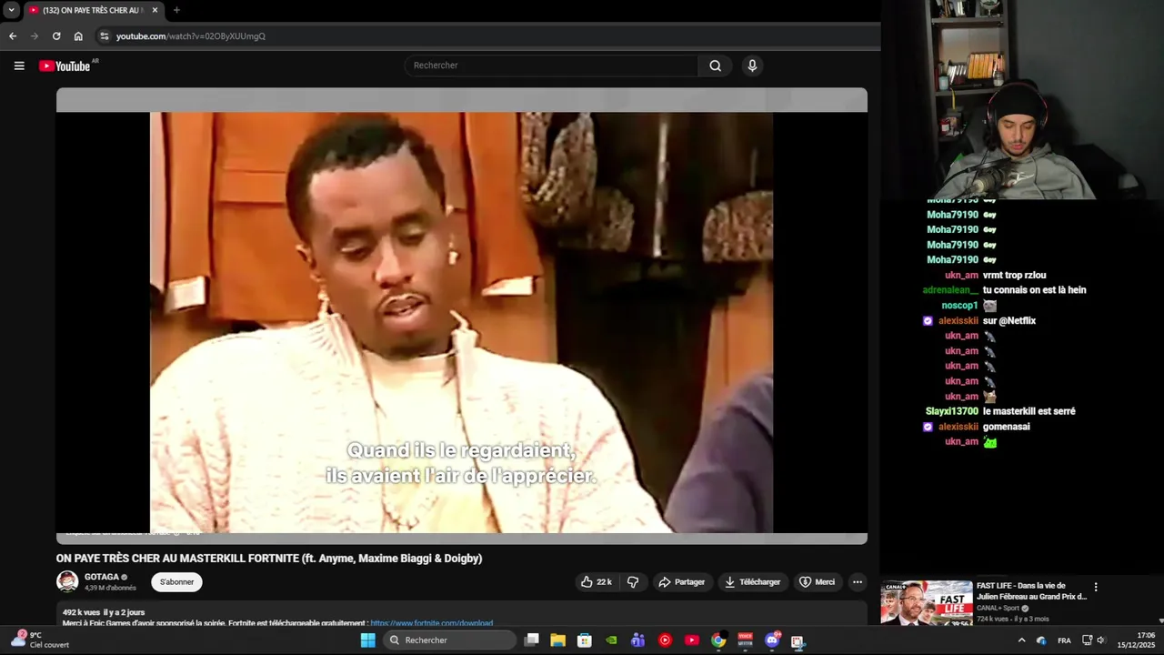Open the YouTube hamburger guide menu
The width and height of the screenshot is (1164, 655).
pos(19,65)
